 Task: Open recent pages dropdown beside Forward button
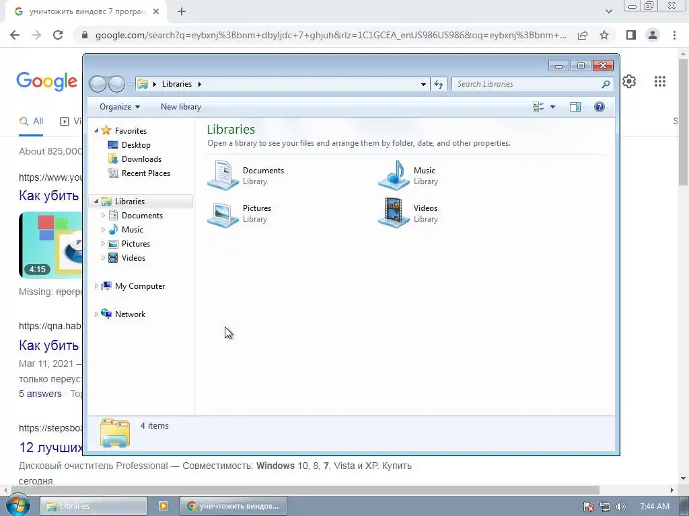(130, 84)
